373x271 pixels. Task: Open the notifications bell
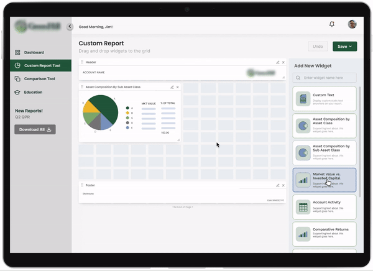pyautogui.click(x=332, y=24)
